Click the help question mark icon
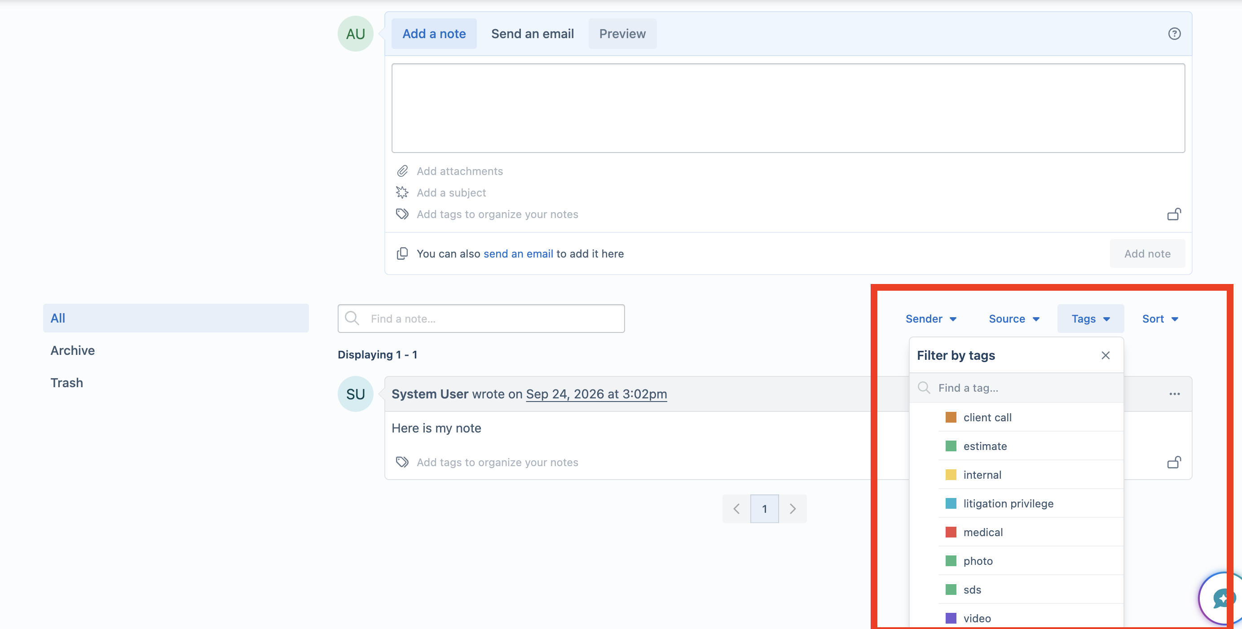This screenshot has height=629, width=1242. tap(1174, 34)
